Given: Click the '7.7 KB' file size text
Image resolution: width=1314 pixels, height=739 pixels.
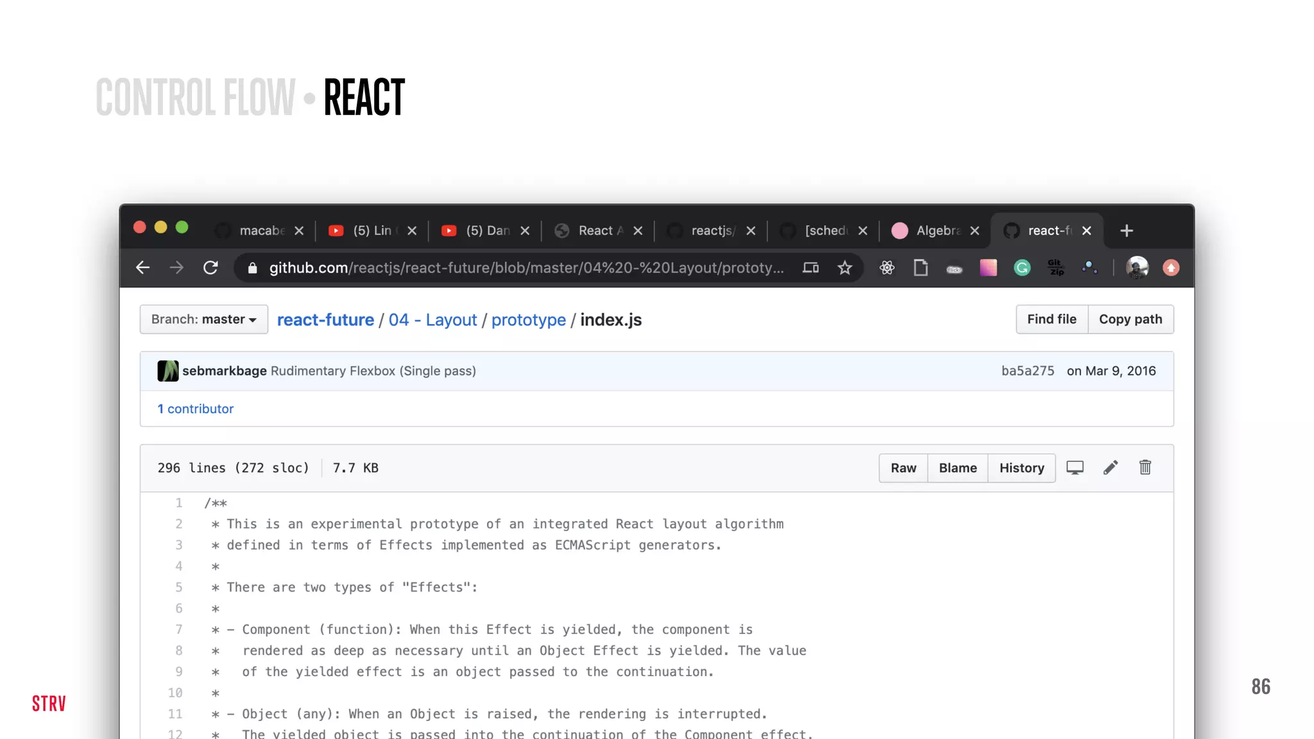Looking at the screenshot, I should 355,468.
